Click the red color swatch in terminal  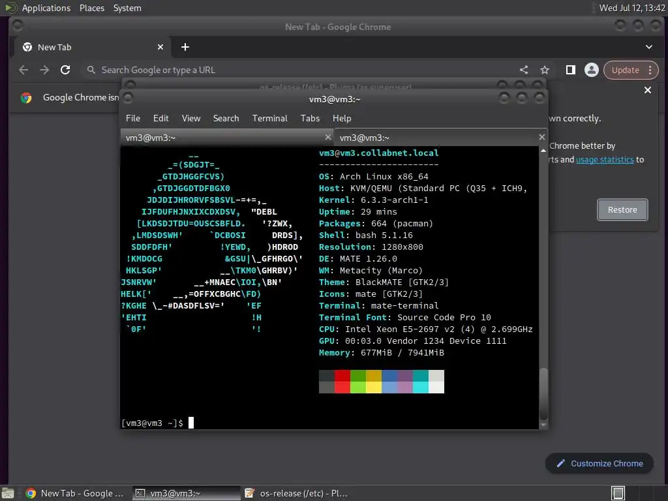342,381
